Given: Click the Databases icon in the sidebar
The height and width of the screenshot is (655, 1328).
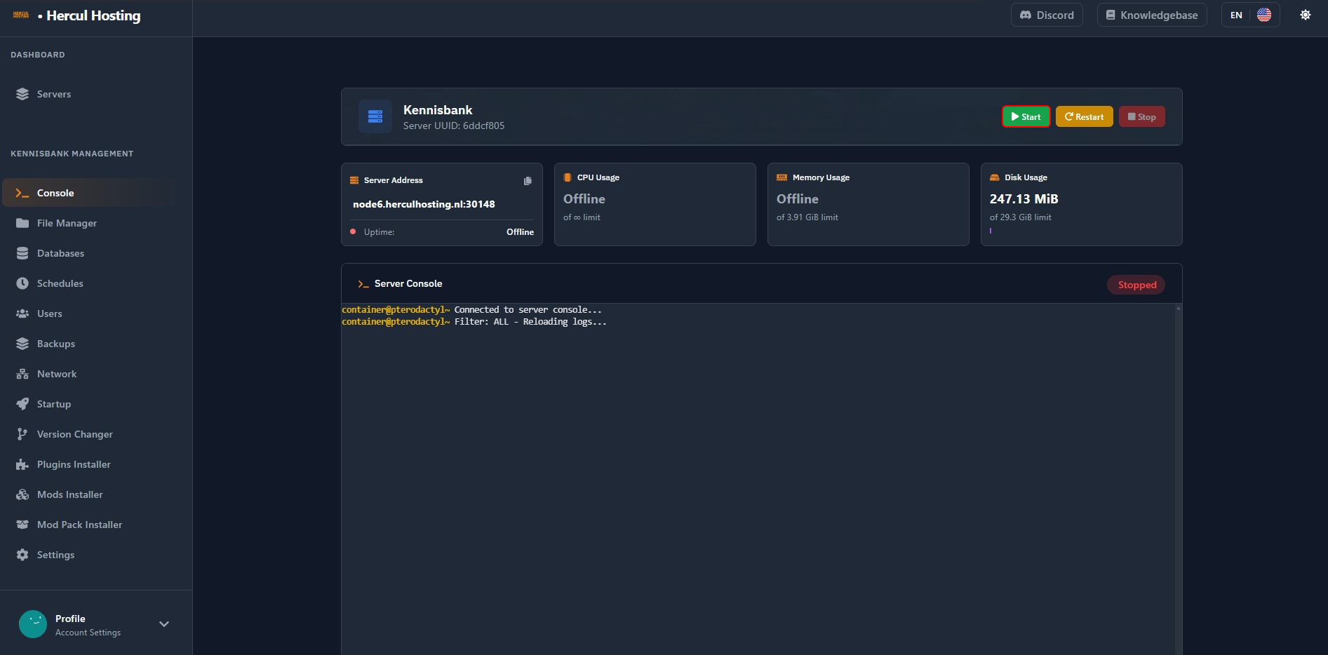Looking at the screenshot, I should point(22,253).
